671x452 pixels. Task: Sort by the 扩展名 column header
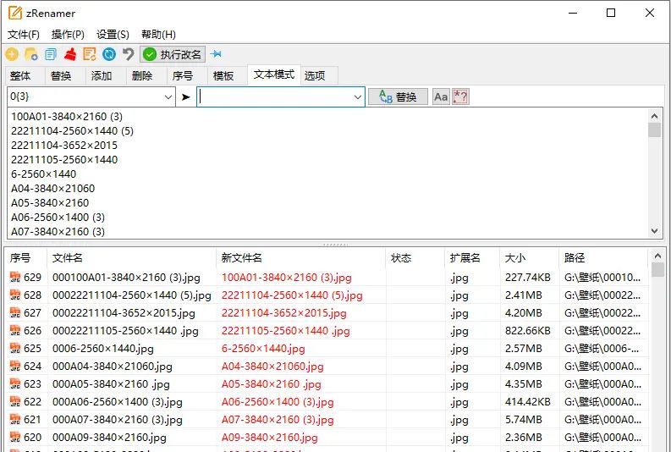(472, 257)
